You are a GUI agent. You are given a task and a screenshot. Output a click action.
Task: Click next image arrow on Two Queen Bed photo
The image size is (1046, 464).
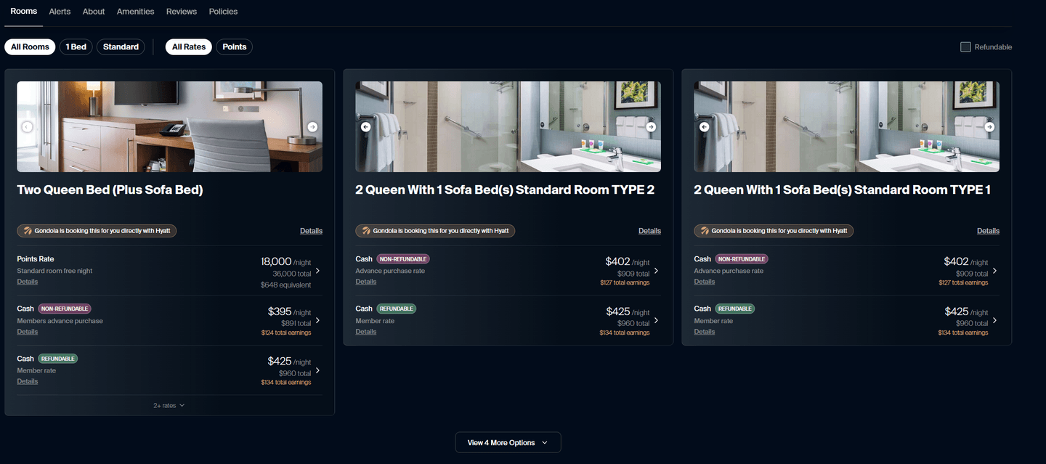312,127
